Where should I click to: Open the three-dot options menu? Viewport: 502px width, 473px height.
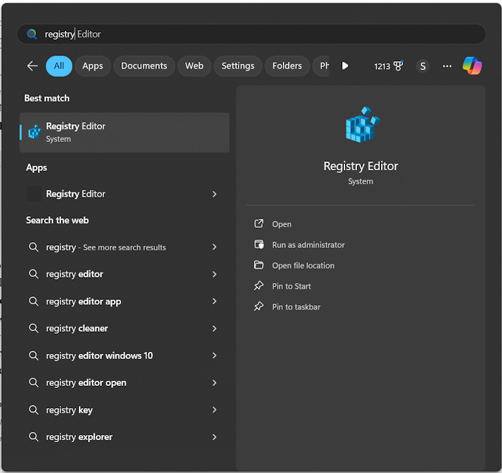click(447, 66)
